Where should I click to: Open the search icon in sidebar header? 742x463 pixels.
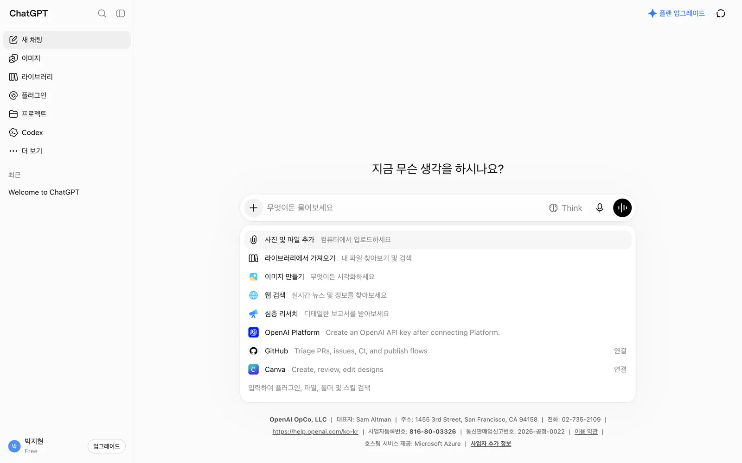[102, 13]
